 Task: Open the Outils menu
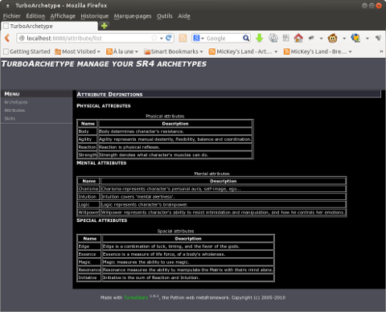(x=165, y=16)
